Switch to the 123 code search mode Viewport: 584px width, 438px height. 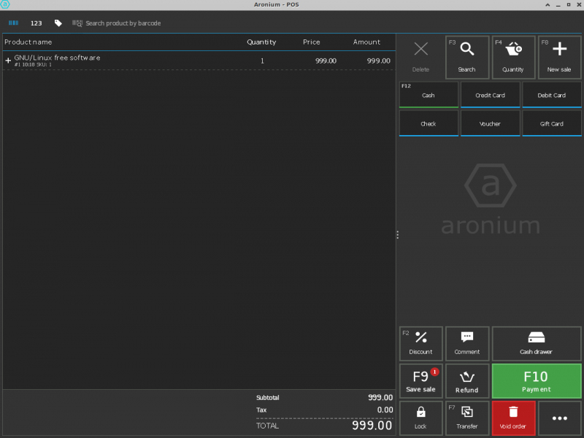tap(36, 23)
